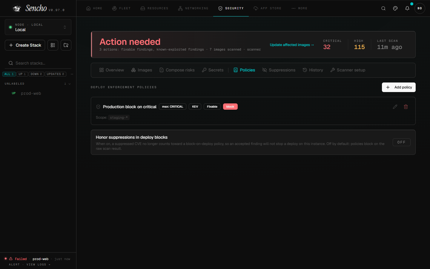Click Create Stack button

coord(25,45)
